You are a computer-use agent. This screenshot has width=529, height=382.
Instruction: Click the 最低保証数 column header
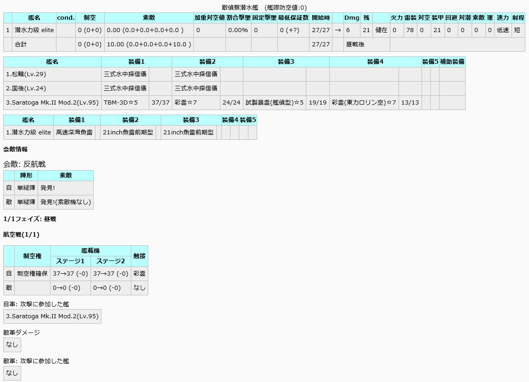(x=293, y=18)
